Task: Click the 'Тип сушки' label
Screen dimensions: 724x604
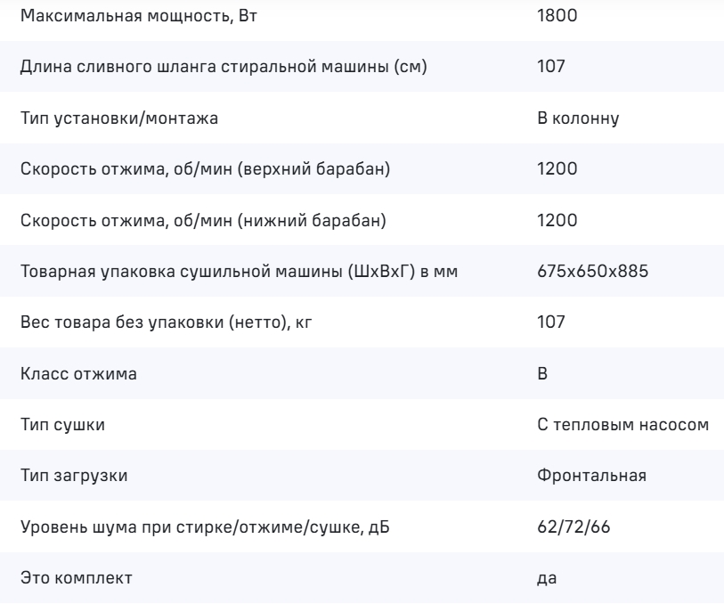Action: point(62,425)
